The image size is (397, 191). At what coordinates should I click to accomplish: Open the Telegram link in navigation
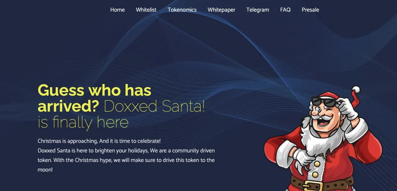tap(258, 10)
